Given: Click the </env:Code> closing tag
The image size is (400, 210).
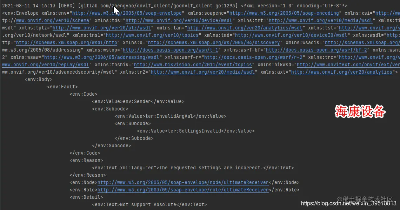Looking at the screenshot, I should pyautogui.click(x=85, y=153).
